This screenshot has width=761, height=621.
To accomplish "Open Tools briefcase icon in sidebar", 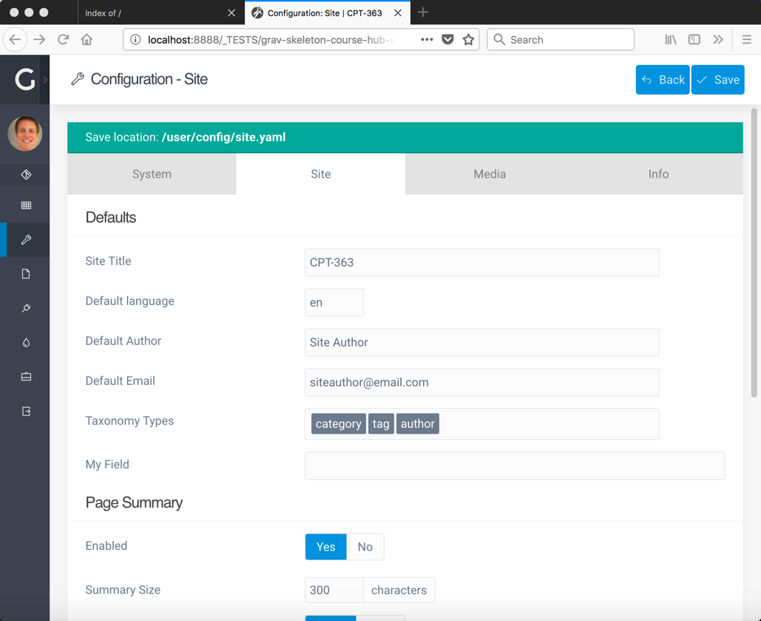I will [26, 377].
